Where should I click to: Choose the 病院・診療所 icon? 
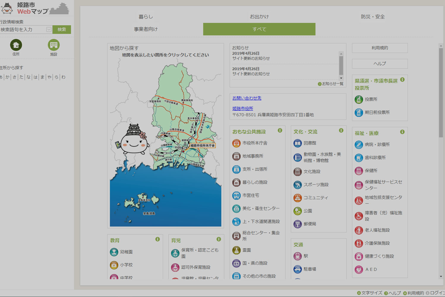click(x=359, y=145)
